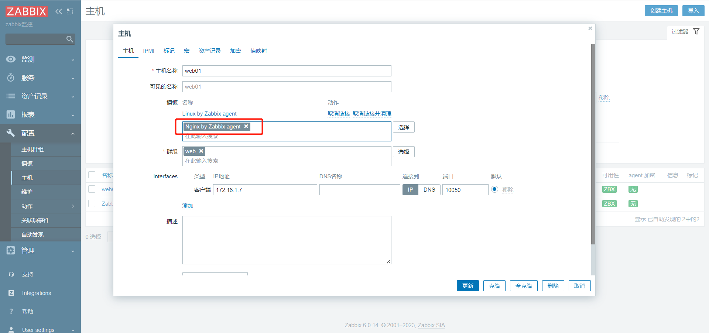Click the port field showing 10050

(465, 190)
